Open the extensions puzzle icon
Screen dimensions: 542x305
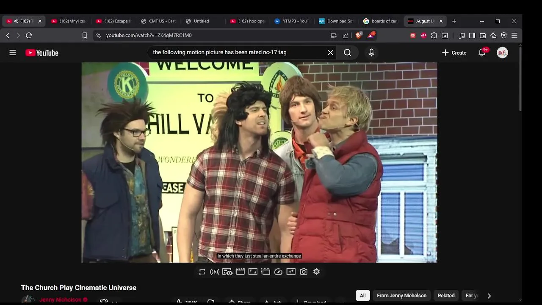click(434, 36)
